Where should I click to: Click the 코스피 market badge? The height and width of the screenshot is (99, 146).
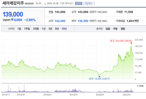click(x=38, y=4)
